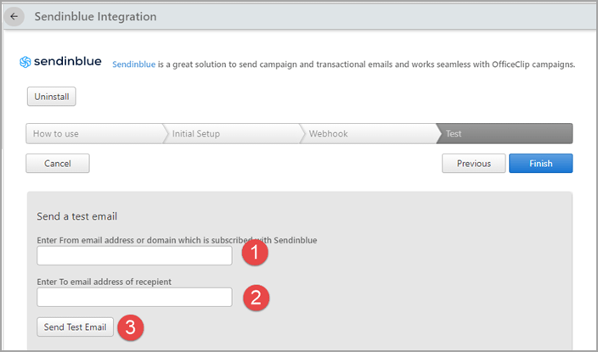The height and width of the screenshot is (352, 598).
Task: Click the blue Finish button
Action: click(x=541, y=164)
